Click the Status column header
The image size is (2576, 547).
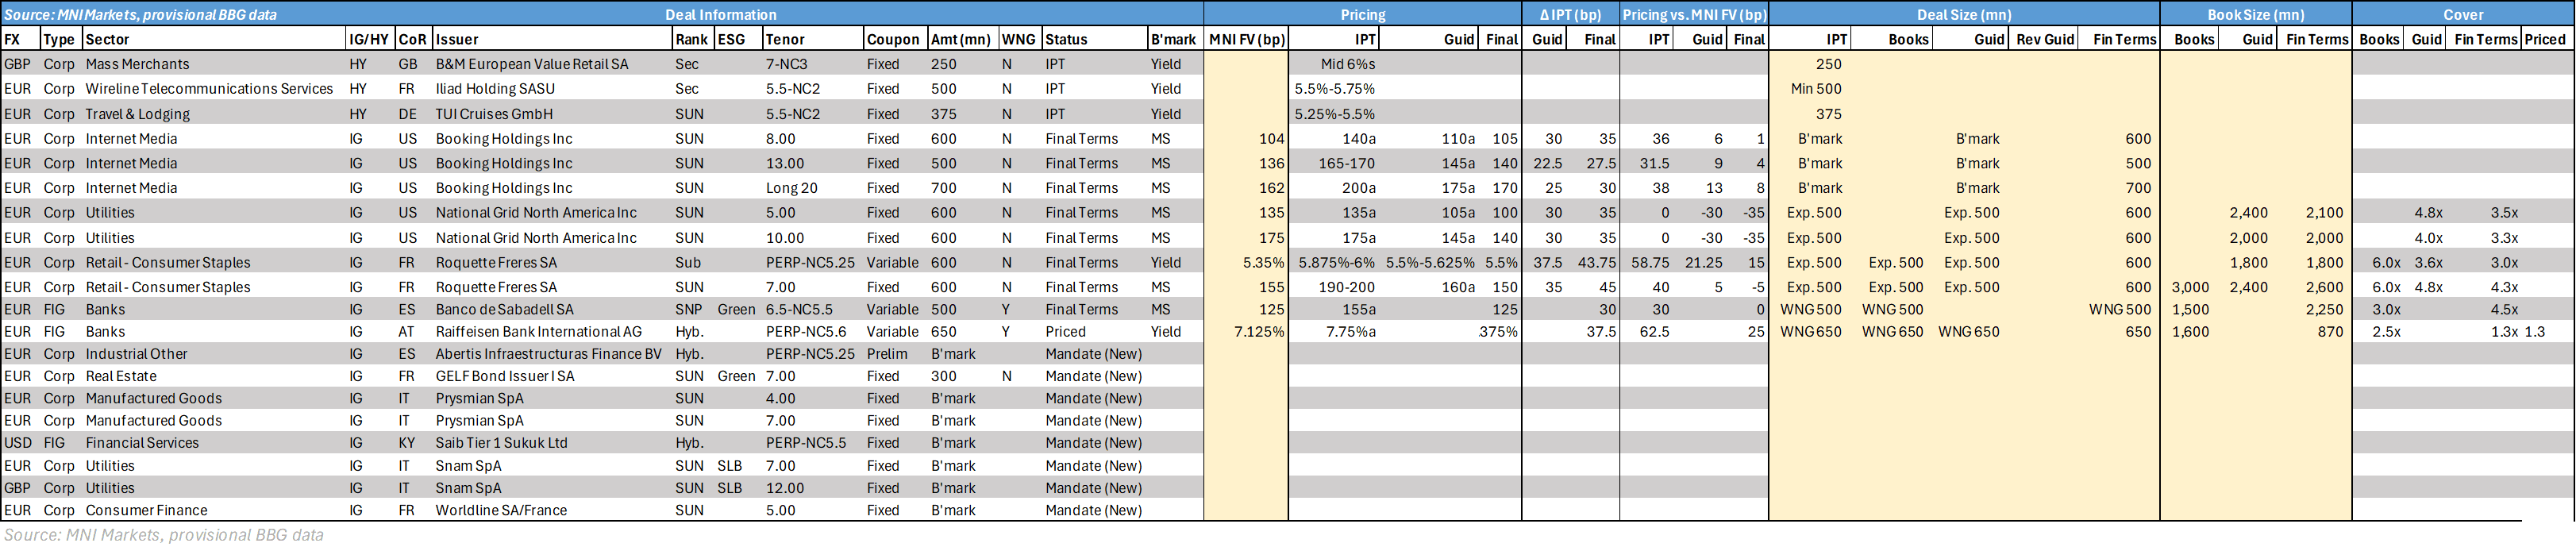coord(1066,39)
